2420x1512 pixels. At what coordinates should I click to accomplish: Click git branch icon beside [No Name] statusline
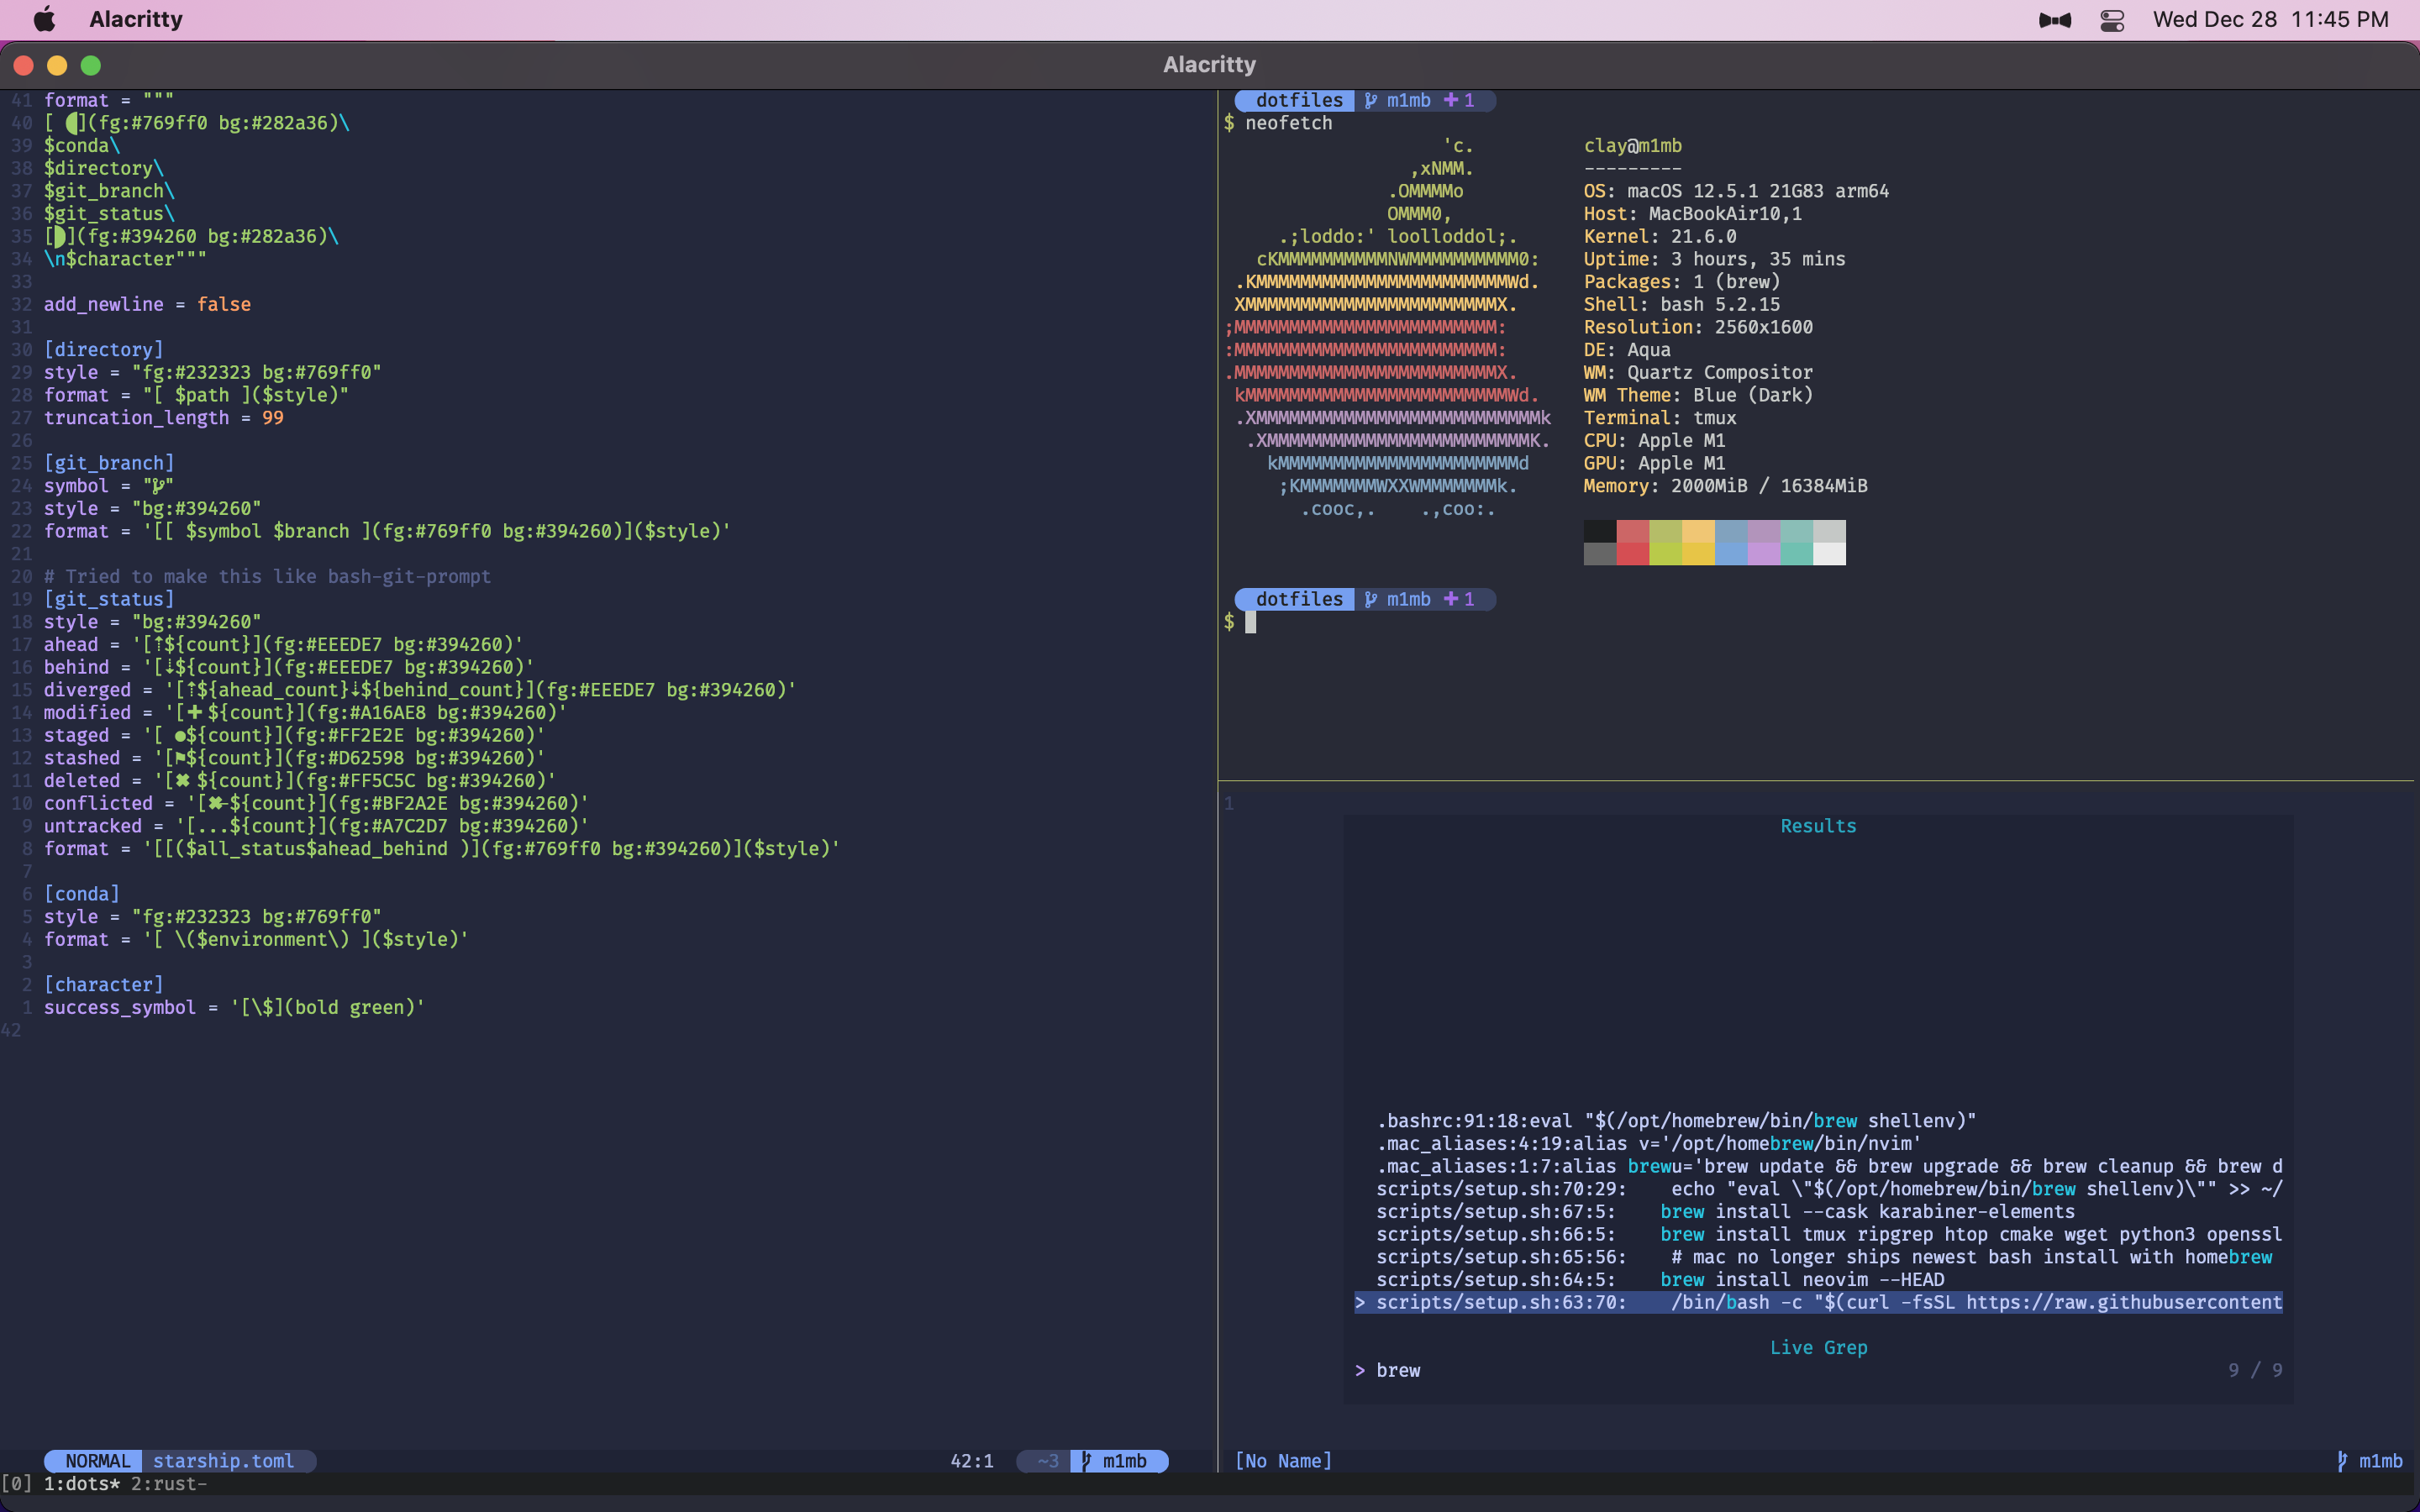click(x=2342, y=1461)
